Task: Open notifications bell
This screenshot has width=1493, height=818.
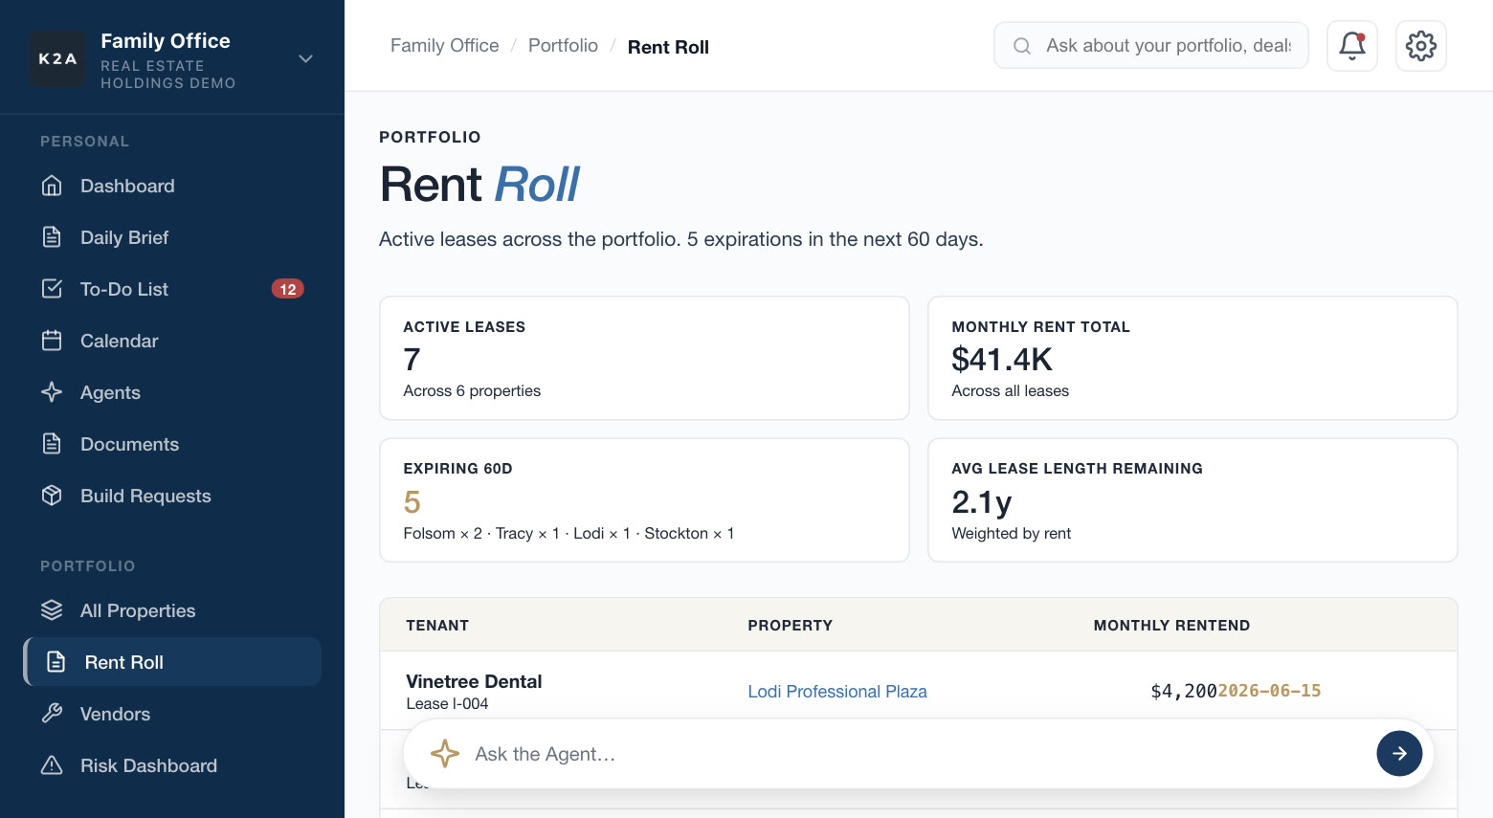Action: click(1352, 46)
